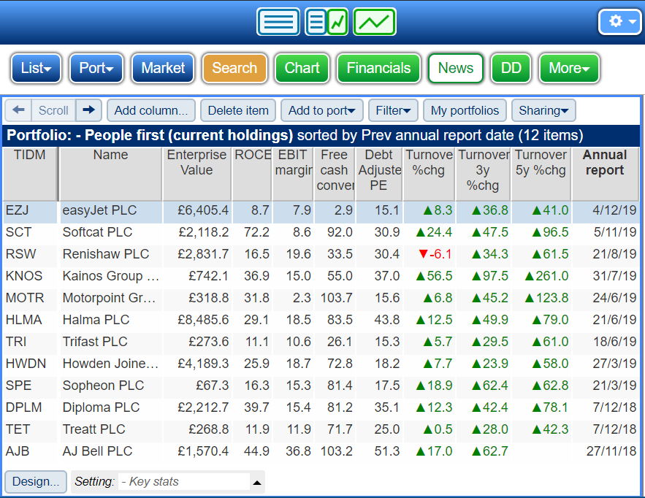Click Softcat's 72.2 ROCE value
This screenshot has height=498, width=645.
point(256,232)
